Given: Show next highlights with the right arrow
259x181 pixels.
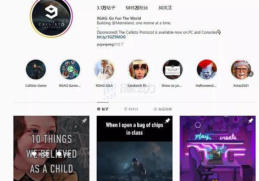Looking at the screenshot, I should [251, 74].
